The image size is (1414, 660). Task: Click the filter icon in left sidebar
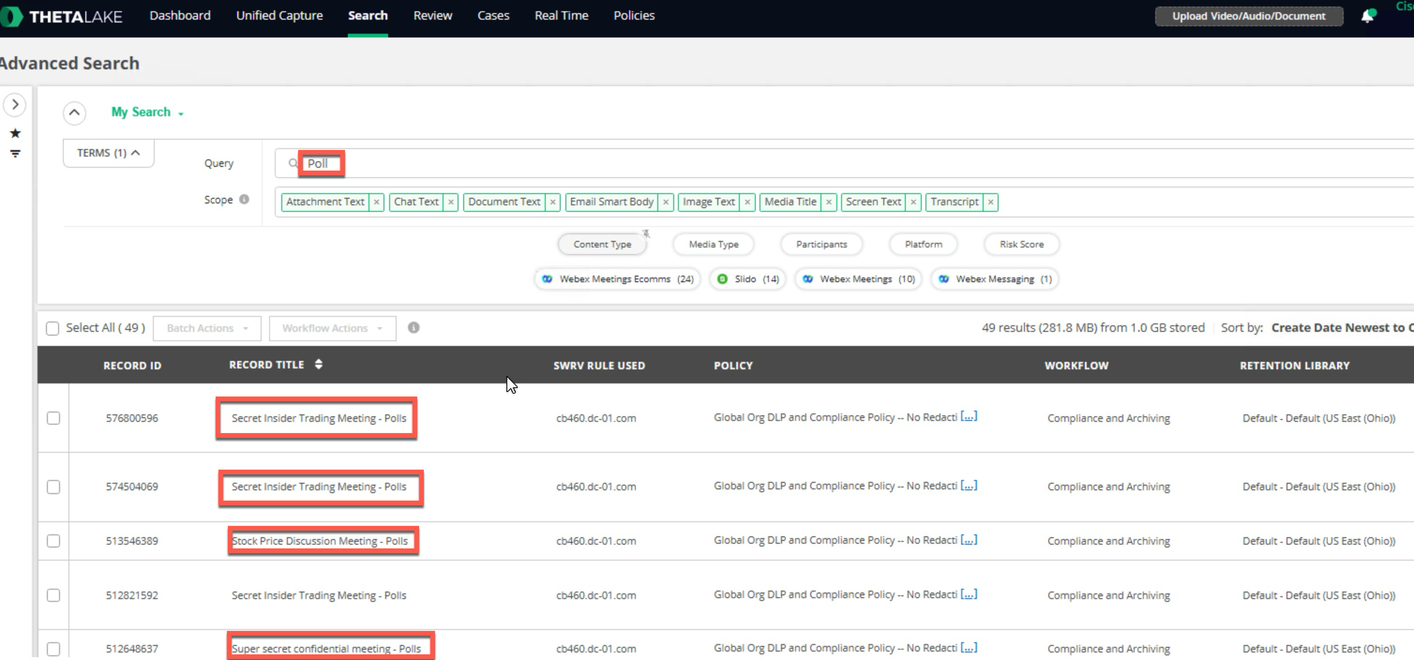coord(15,154)
